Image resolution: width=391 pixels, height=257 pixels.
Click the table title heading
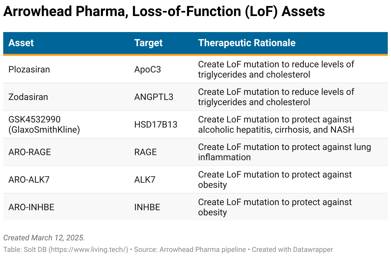coord(164,12)
